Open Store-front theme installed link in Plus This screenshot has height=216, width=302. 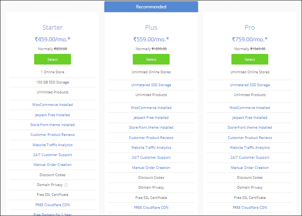click(x=151, y=128)
